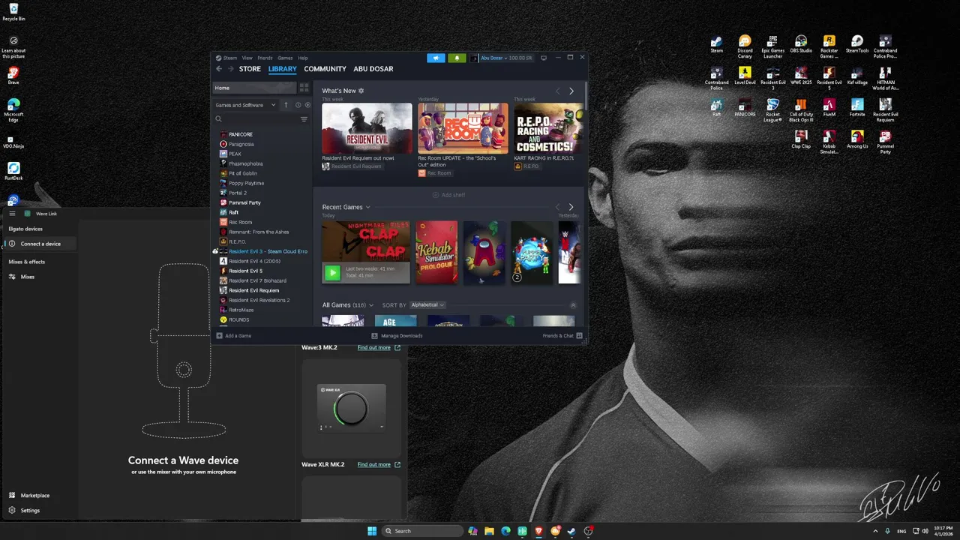960x540 pixels.
Task: Toggle Wave Link hamburger menu
Action: coord(13,214)
